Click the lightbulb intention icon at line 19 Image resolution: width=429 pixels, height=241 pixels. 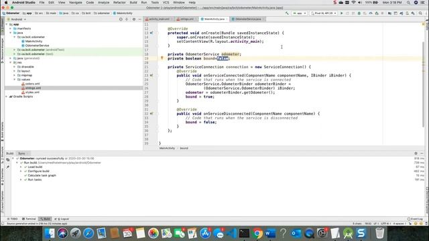pos(162,58)
